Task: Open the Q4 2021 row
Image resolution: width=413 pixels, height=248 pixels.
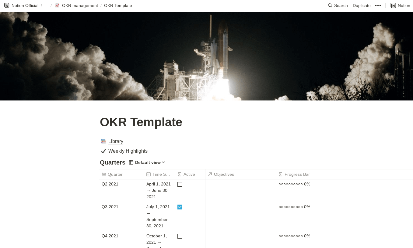Action: [110, 236]
